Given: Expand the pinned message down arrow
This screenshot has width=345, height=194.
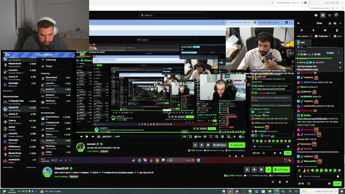Looking at the screenshot, I should tap(340, 67).
